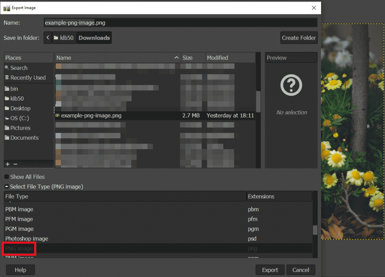
Task: Open the Pictures folder
Action: (x=19, y=128)
